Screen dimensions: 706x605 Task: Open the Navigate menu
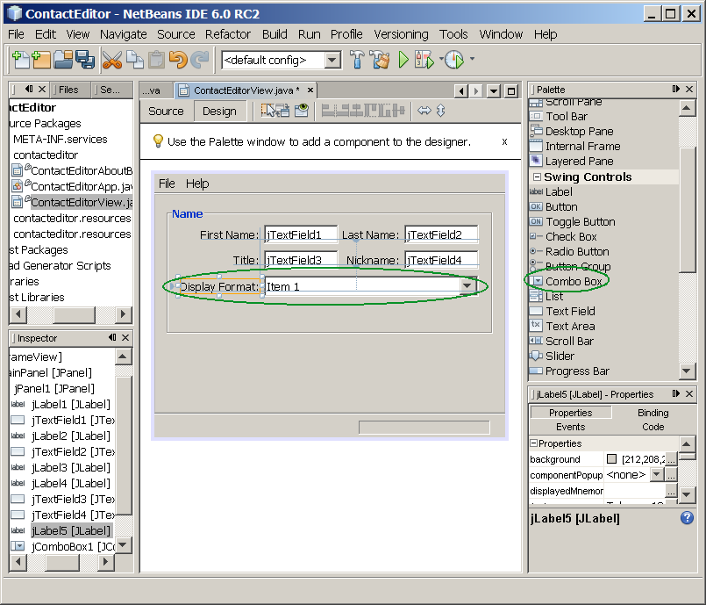coord(124,34)
